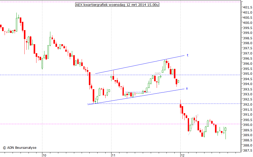Click the 401.0 price axis label
The height and width of the screenshot is (157, 253).
248,13
